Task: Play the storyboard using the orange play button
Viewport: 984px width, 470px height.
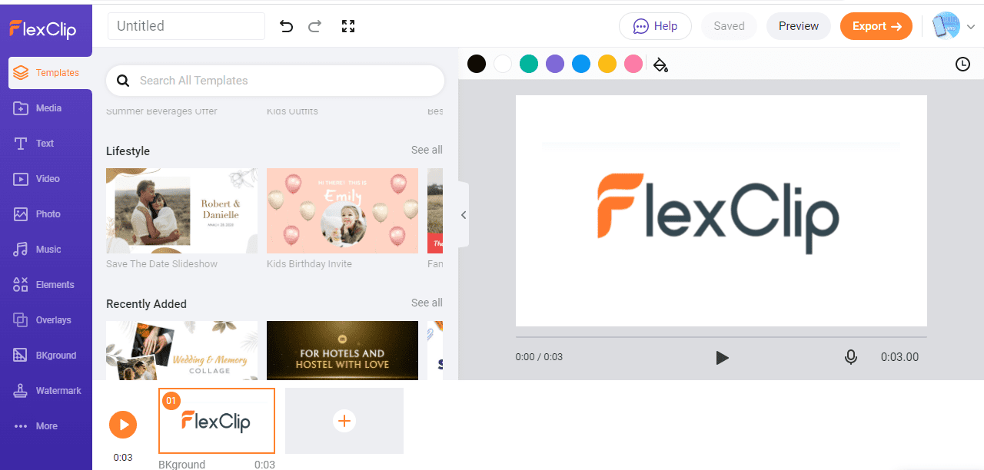Action: point(123,425)
